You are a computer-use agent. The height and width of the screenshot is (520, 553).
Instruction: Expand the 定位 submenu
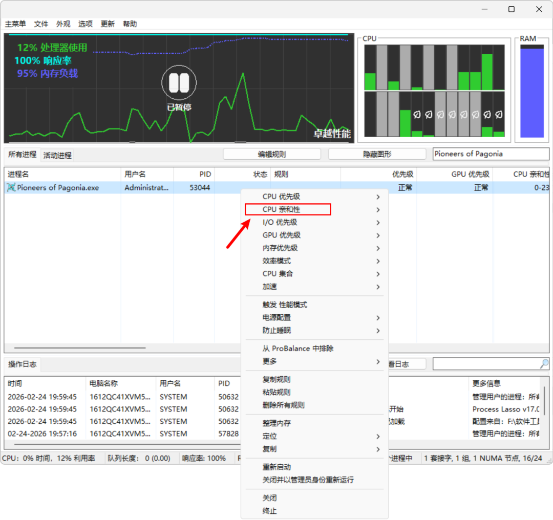[x=314, y=436]
